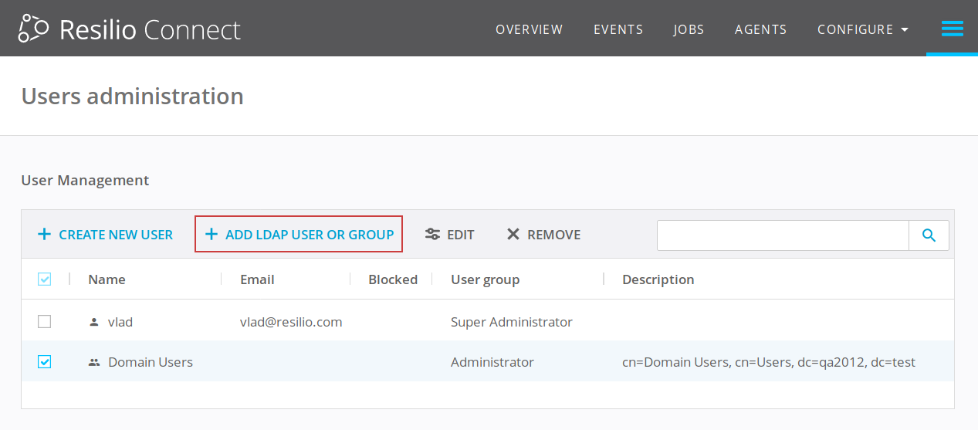Image resolution: width=978 pixels, height=430 pixels.
Task: Sort by the User group column header
Action: [485, 279]
